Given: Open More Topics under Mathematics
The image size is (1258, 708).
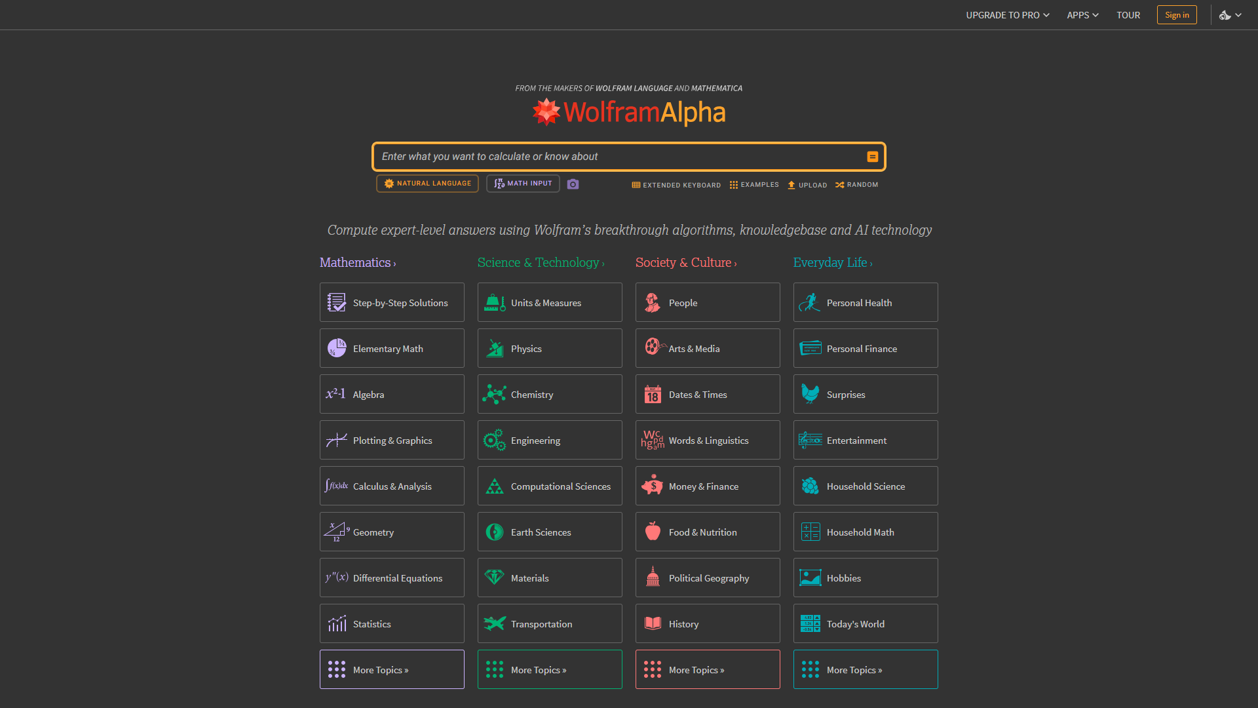Looking at the screenshot, I should tap(392, 669).
